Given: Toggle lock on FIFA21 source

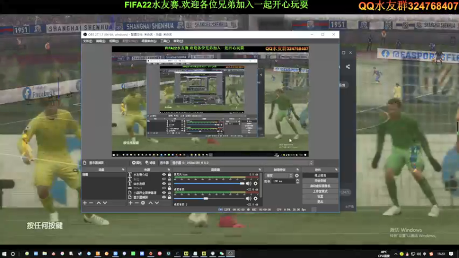Looking at the screenshot, I should 169,188.
